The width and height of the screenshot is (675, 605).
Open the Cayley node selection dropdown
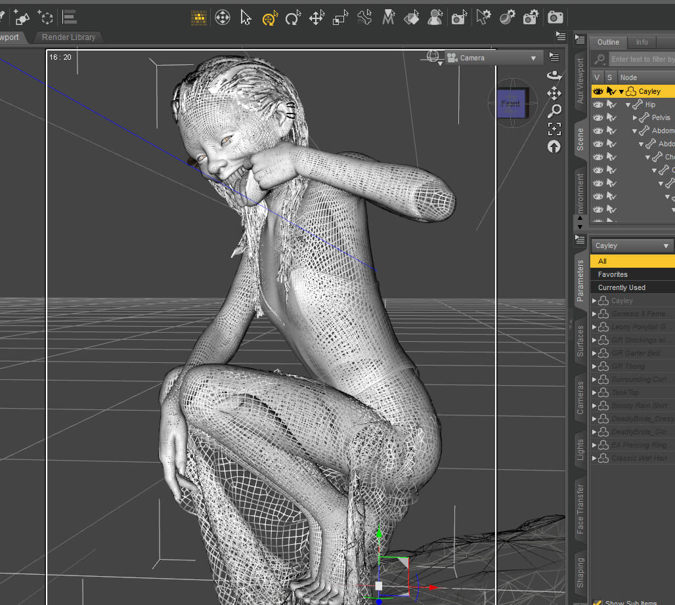[x=632, y=245]
